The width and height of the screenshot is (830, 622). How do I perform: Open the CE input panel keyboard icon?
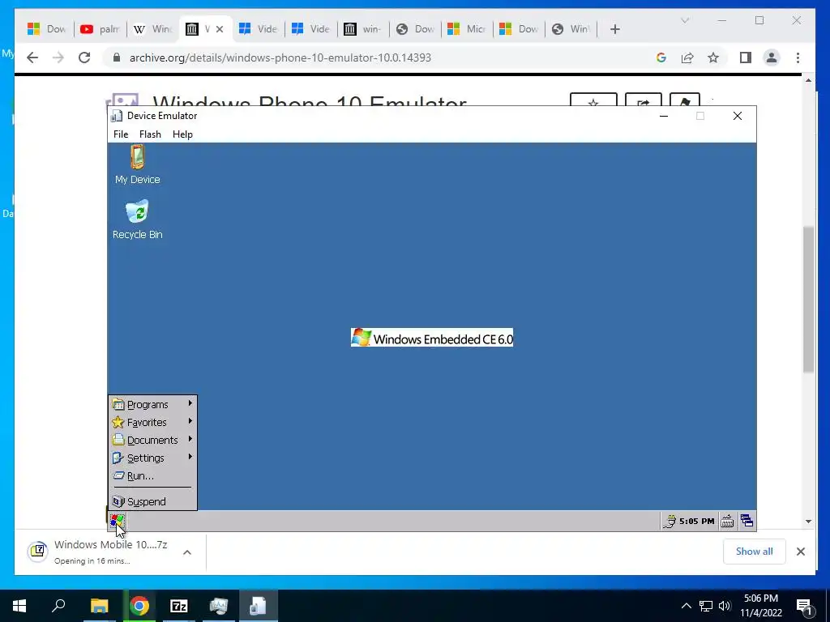[727, 522]
